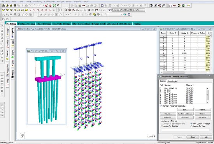Select 'Cir 0.75' section row

click(183, 92)
